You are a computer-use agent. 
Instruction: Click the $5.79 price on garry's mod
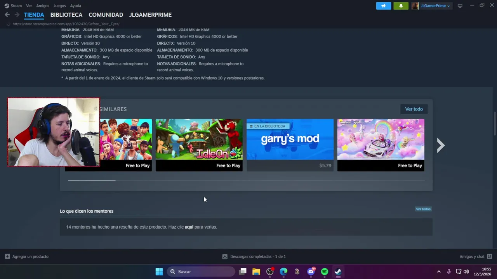(325, 165)
